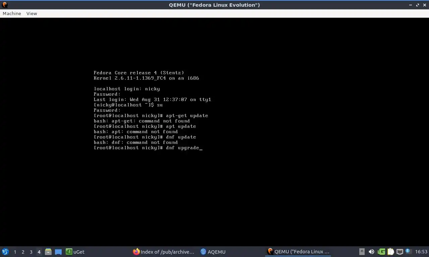Switch to workspace 2
429x257 pixels.
pyautogui.click(x=23, y=252)
